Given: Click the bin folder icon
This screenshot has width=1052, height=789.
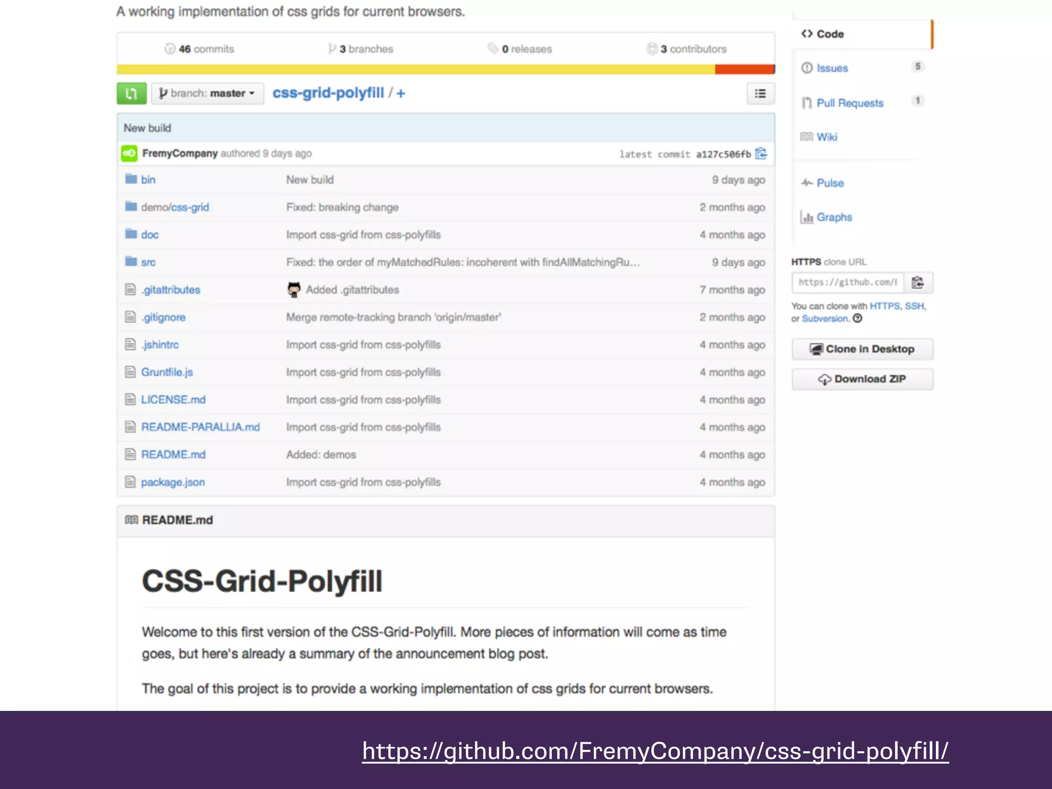Looking at the screenshot, I should click(131, 179).
